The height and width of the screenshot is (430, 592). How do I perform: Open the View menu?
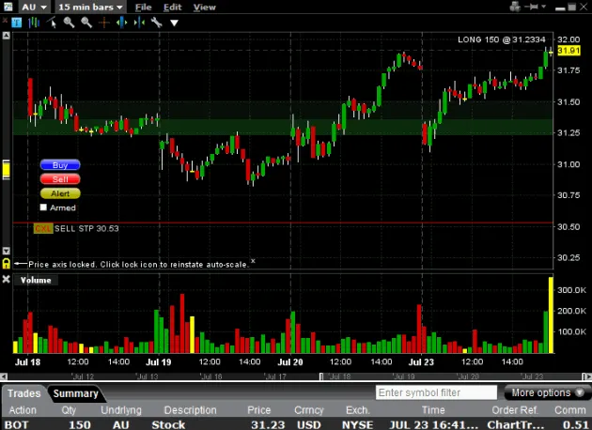click(x=204, y=7)
